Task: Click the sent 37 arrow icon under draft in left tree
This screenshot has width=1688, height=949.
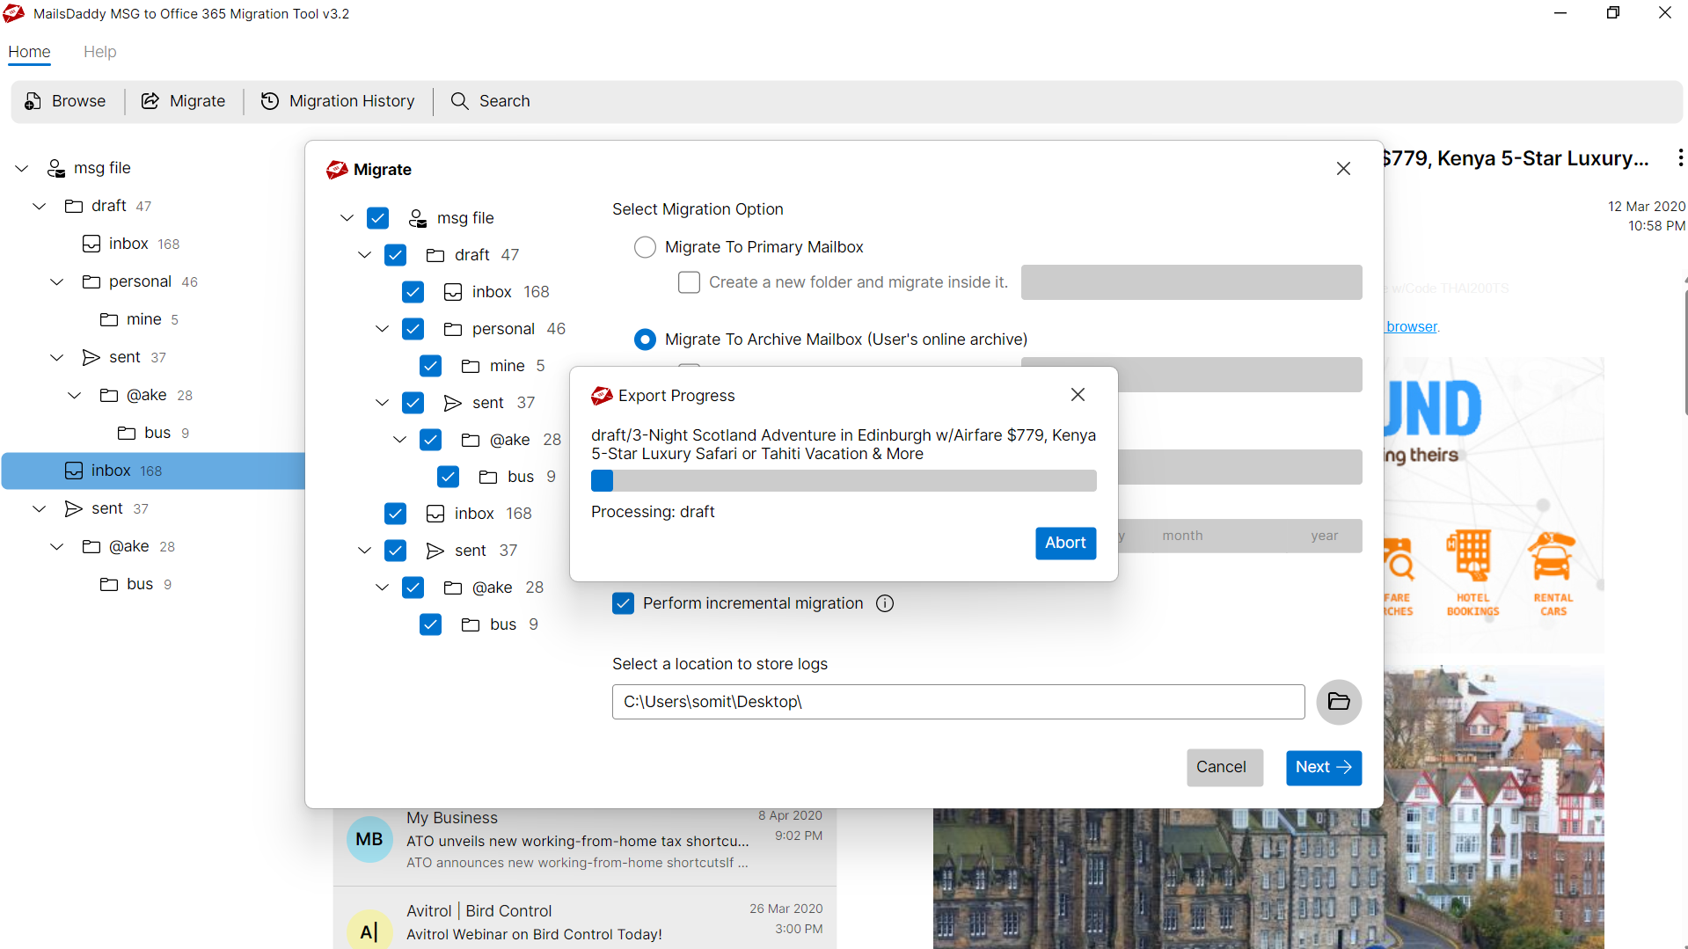Action: click(x=91, y=357)
